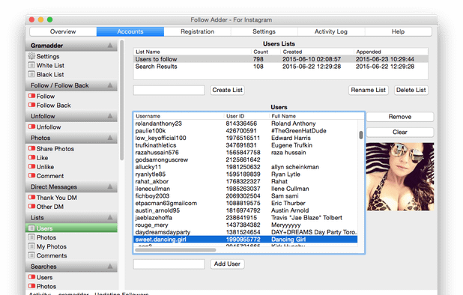Collapse the Follow / Follow Back section
Image resolution: width=463 pixels, height=295 pixels.
pyautogui.click(x=110, y=85)
